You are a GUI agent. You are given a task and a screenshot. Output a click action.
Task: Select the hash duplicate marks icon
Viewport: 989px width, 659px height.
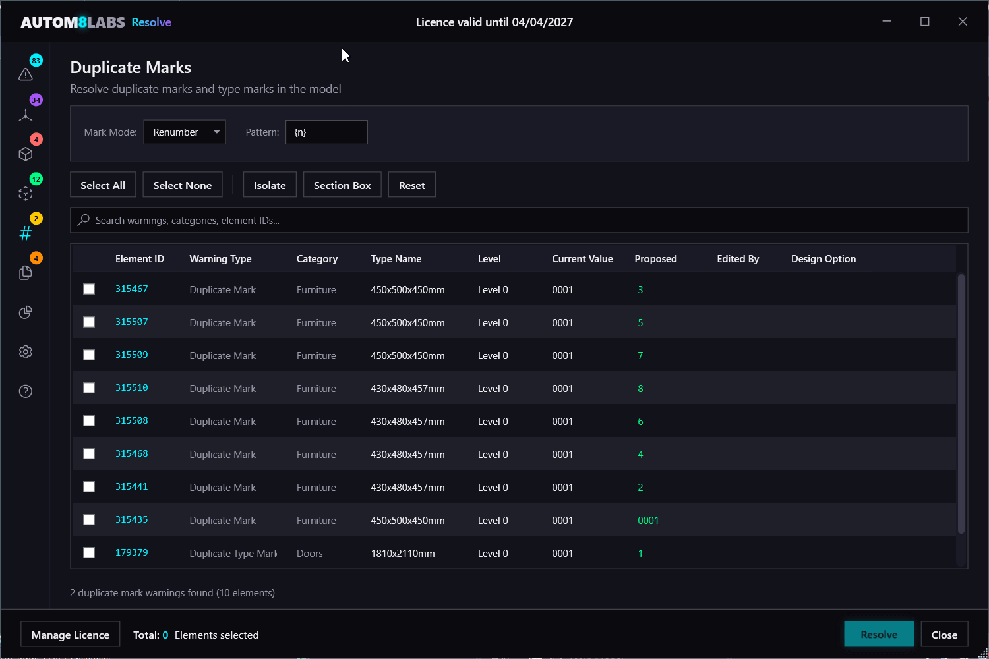coord(26,233)
